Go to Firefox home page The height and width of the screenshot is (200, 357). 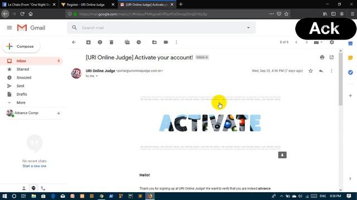[x=31, y=14]
